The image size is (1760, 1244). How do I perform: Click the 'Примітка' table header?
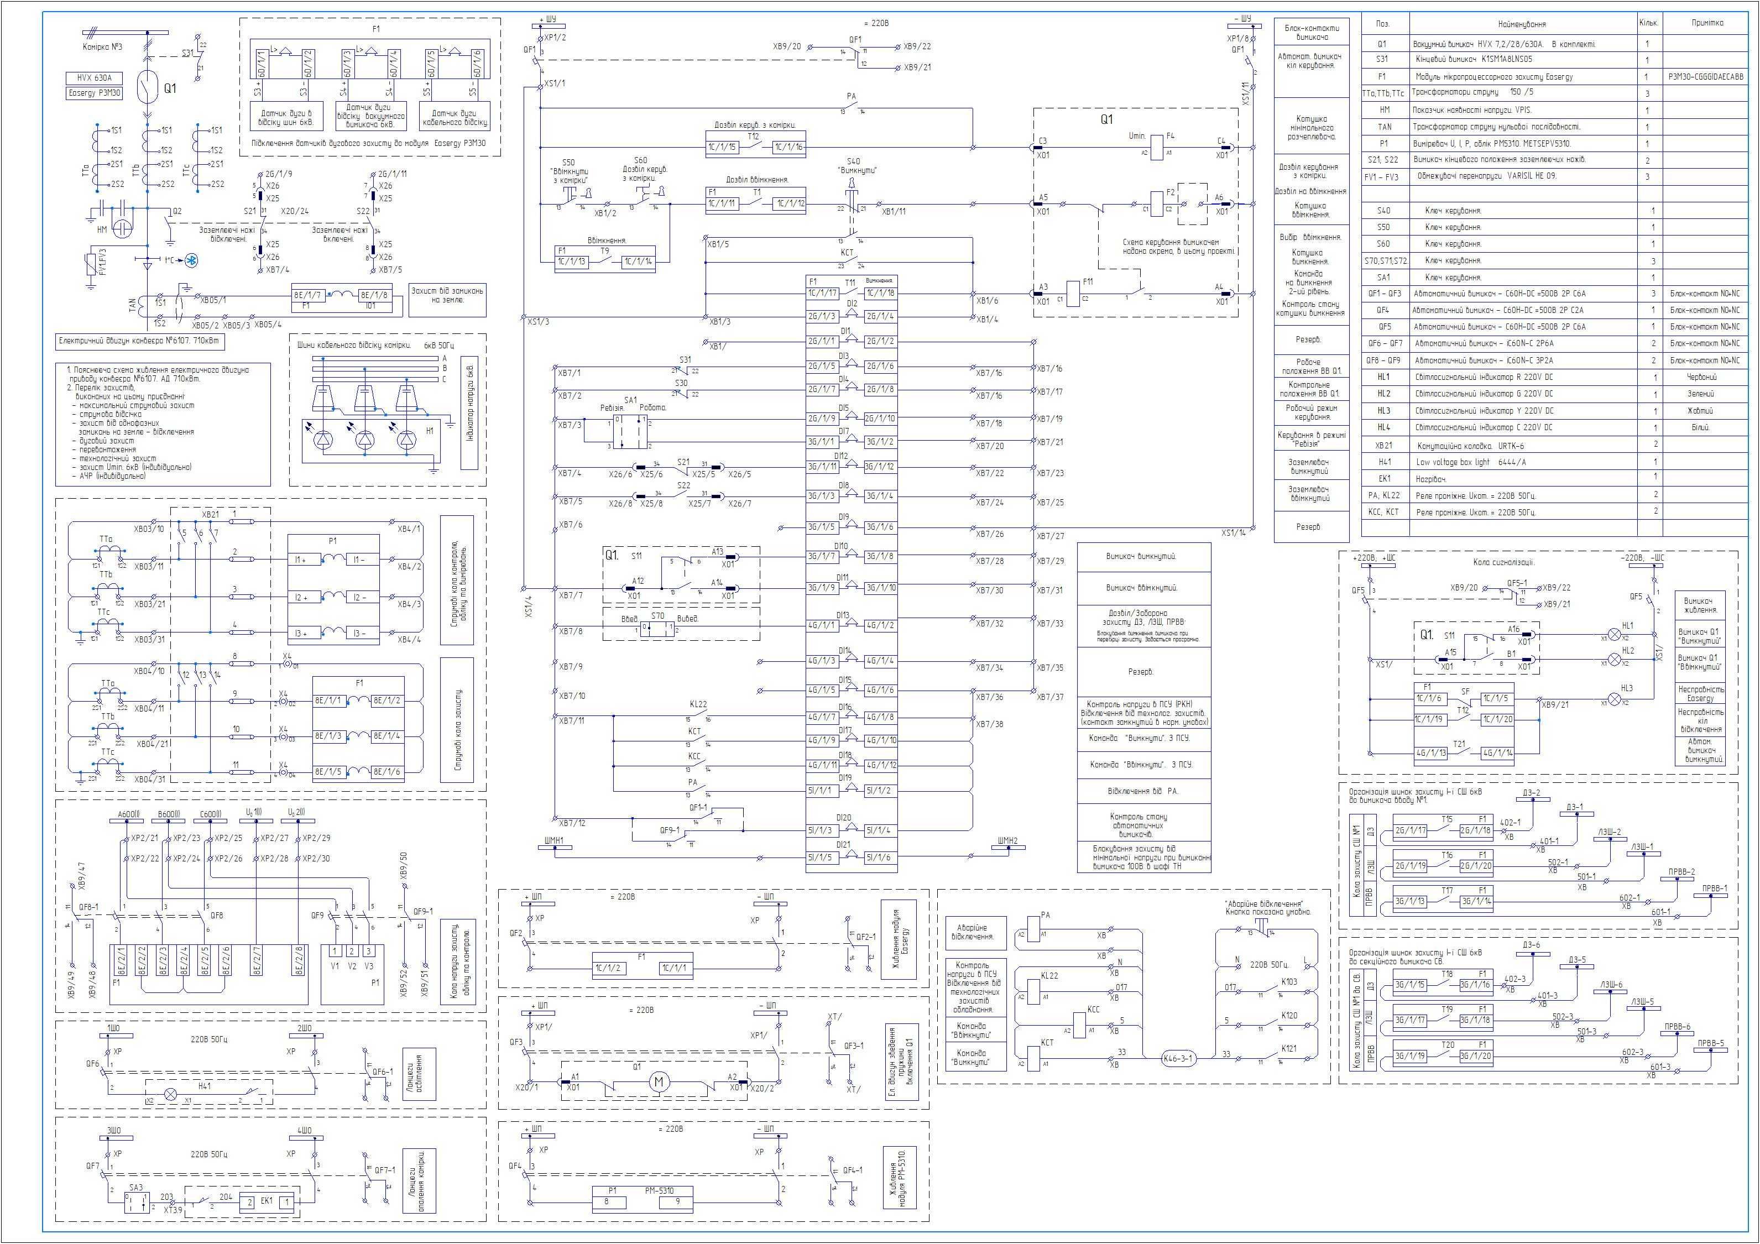click(1707, 23)
